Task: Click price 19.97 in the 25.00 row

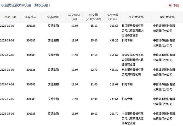Action: [75, 40]
